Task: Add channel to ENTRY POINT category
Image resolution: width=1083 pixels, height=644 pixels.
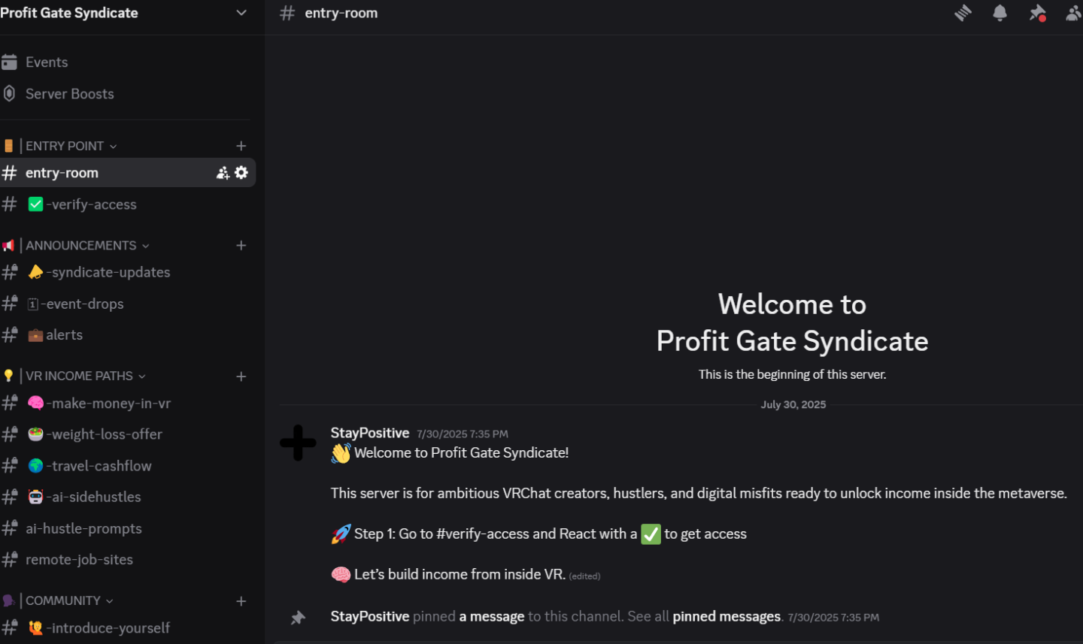Action: [241, 146]
